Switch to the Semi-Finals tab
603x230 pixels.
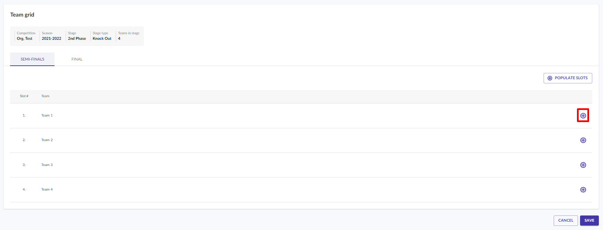32,59
